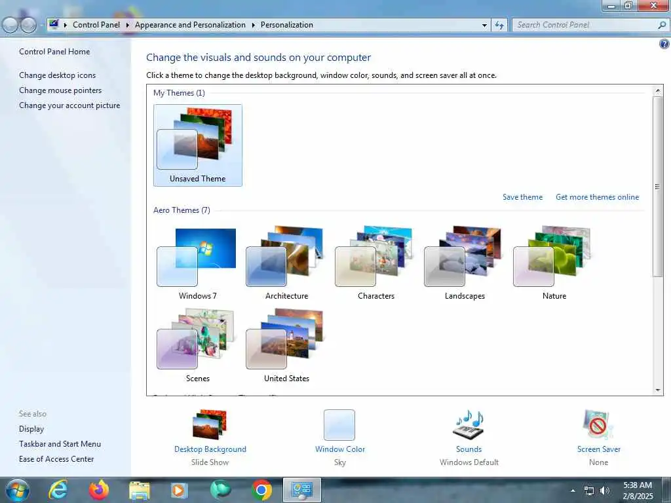Open Get more themes online link
This screenshot has height=503, width=671.
pos(597,197)
